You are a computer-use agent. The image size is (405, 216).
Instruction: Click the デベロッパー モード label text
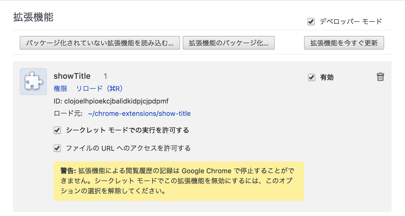tap(351, 22)
